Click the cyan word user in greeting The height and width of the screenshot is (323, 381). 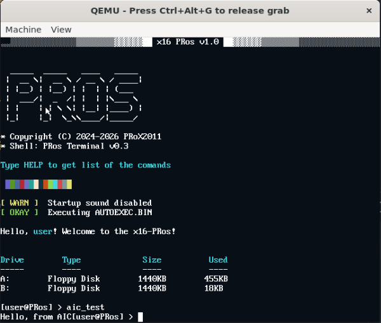pos(43,232)
